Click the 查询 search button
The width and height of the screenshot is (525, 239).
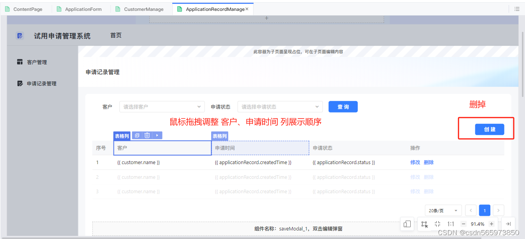click(343, 106)
